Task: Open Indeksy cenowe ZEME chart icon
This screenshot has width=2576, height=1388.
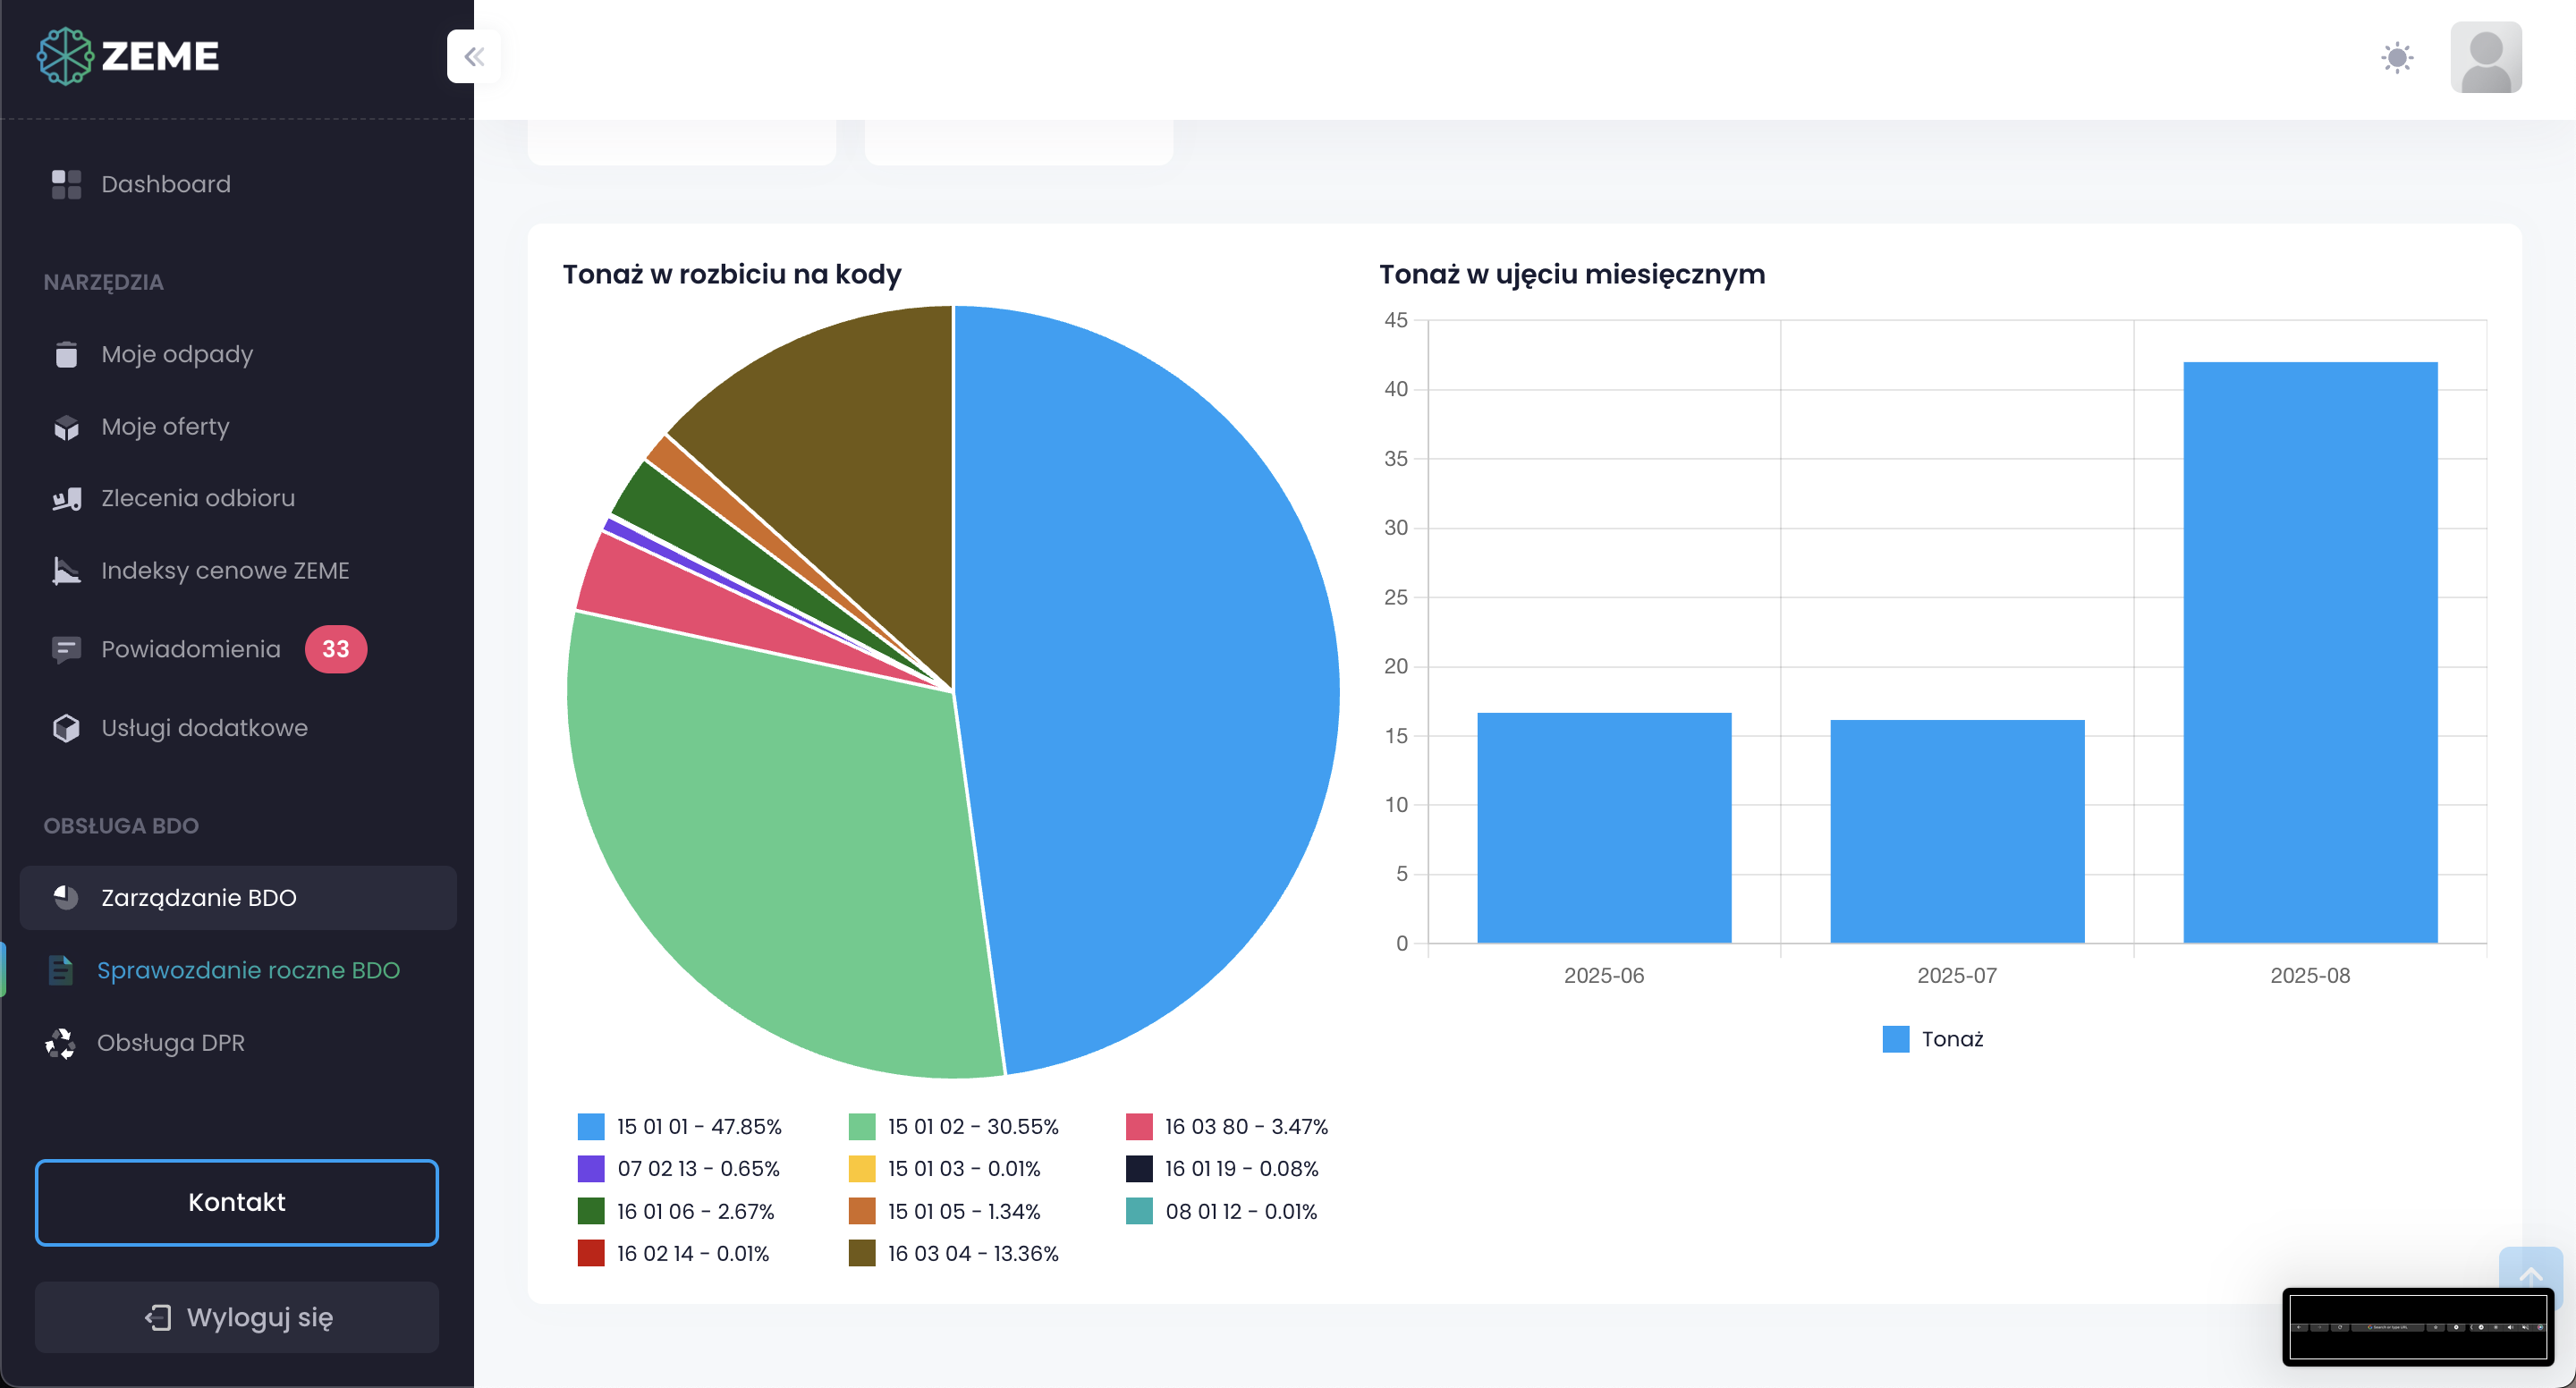Action: pyautogui.click(x=66, y=570)
